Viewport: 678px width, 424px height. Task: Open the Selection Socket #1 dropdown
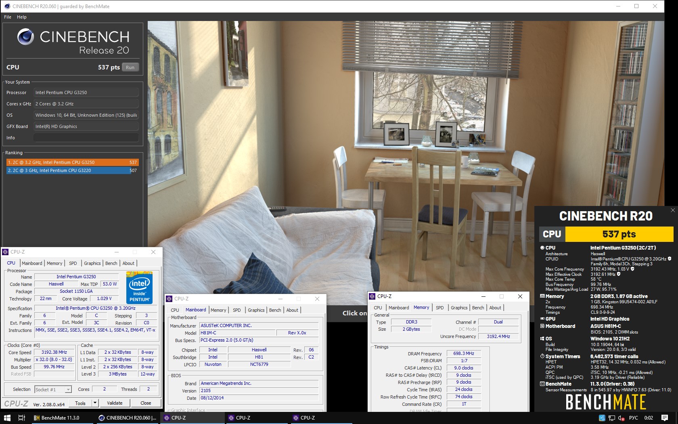click(53, 389)
